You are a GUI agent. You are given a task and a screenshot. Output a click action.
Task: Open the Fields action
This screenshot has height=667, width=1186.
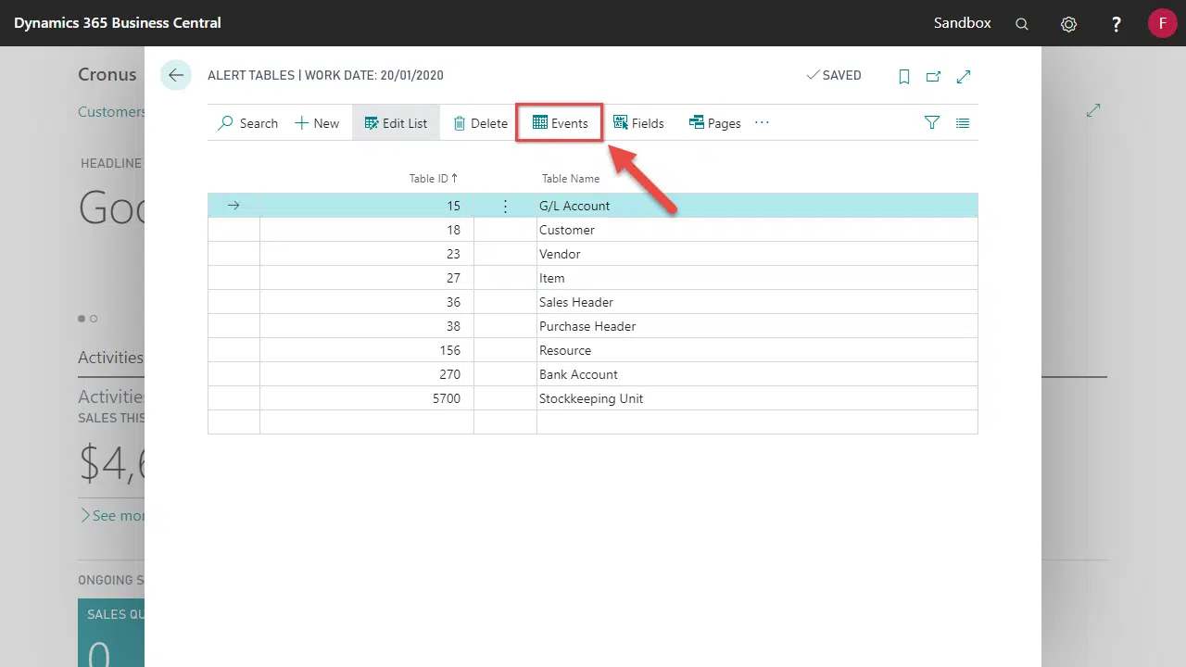coord(638,123)
